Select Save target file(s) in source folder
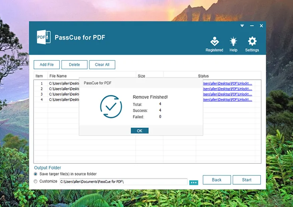 36,174
